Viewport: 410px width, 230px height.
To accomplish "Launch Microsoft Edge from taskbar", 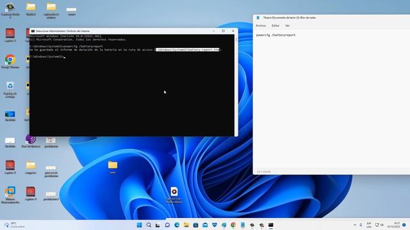I will (177, 225).
